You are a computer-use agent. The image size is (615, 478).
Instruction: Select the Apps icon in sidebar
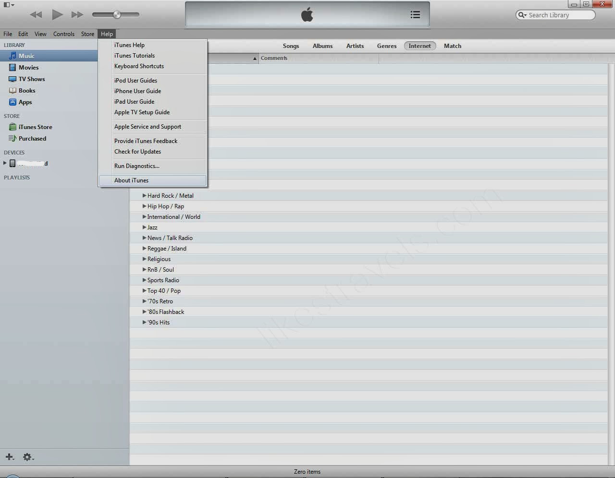click(12, 102)
